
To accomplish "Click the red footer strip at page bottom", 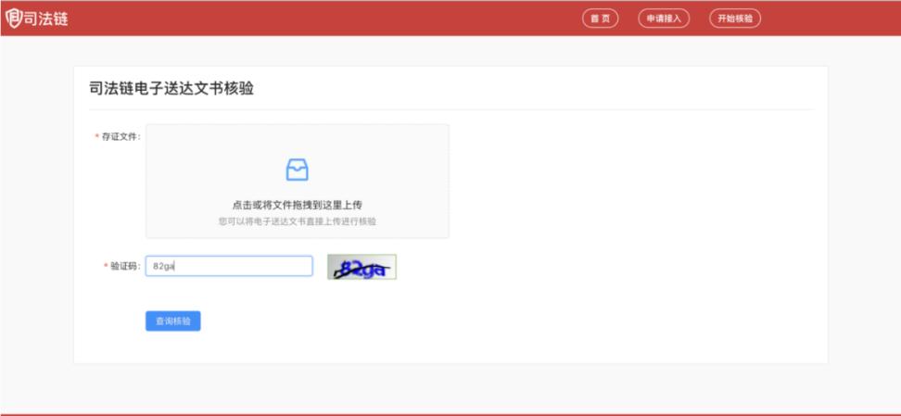I will coord(450,413).
